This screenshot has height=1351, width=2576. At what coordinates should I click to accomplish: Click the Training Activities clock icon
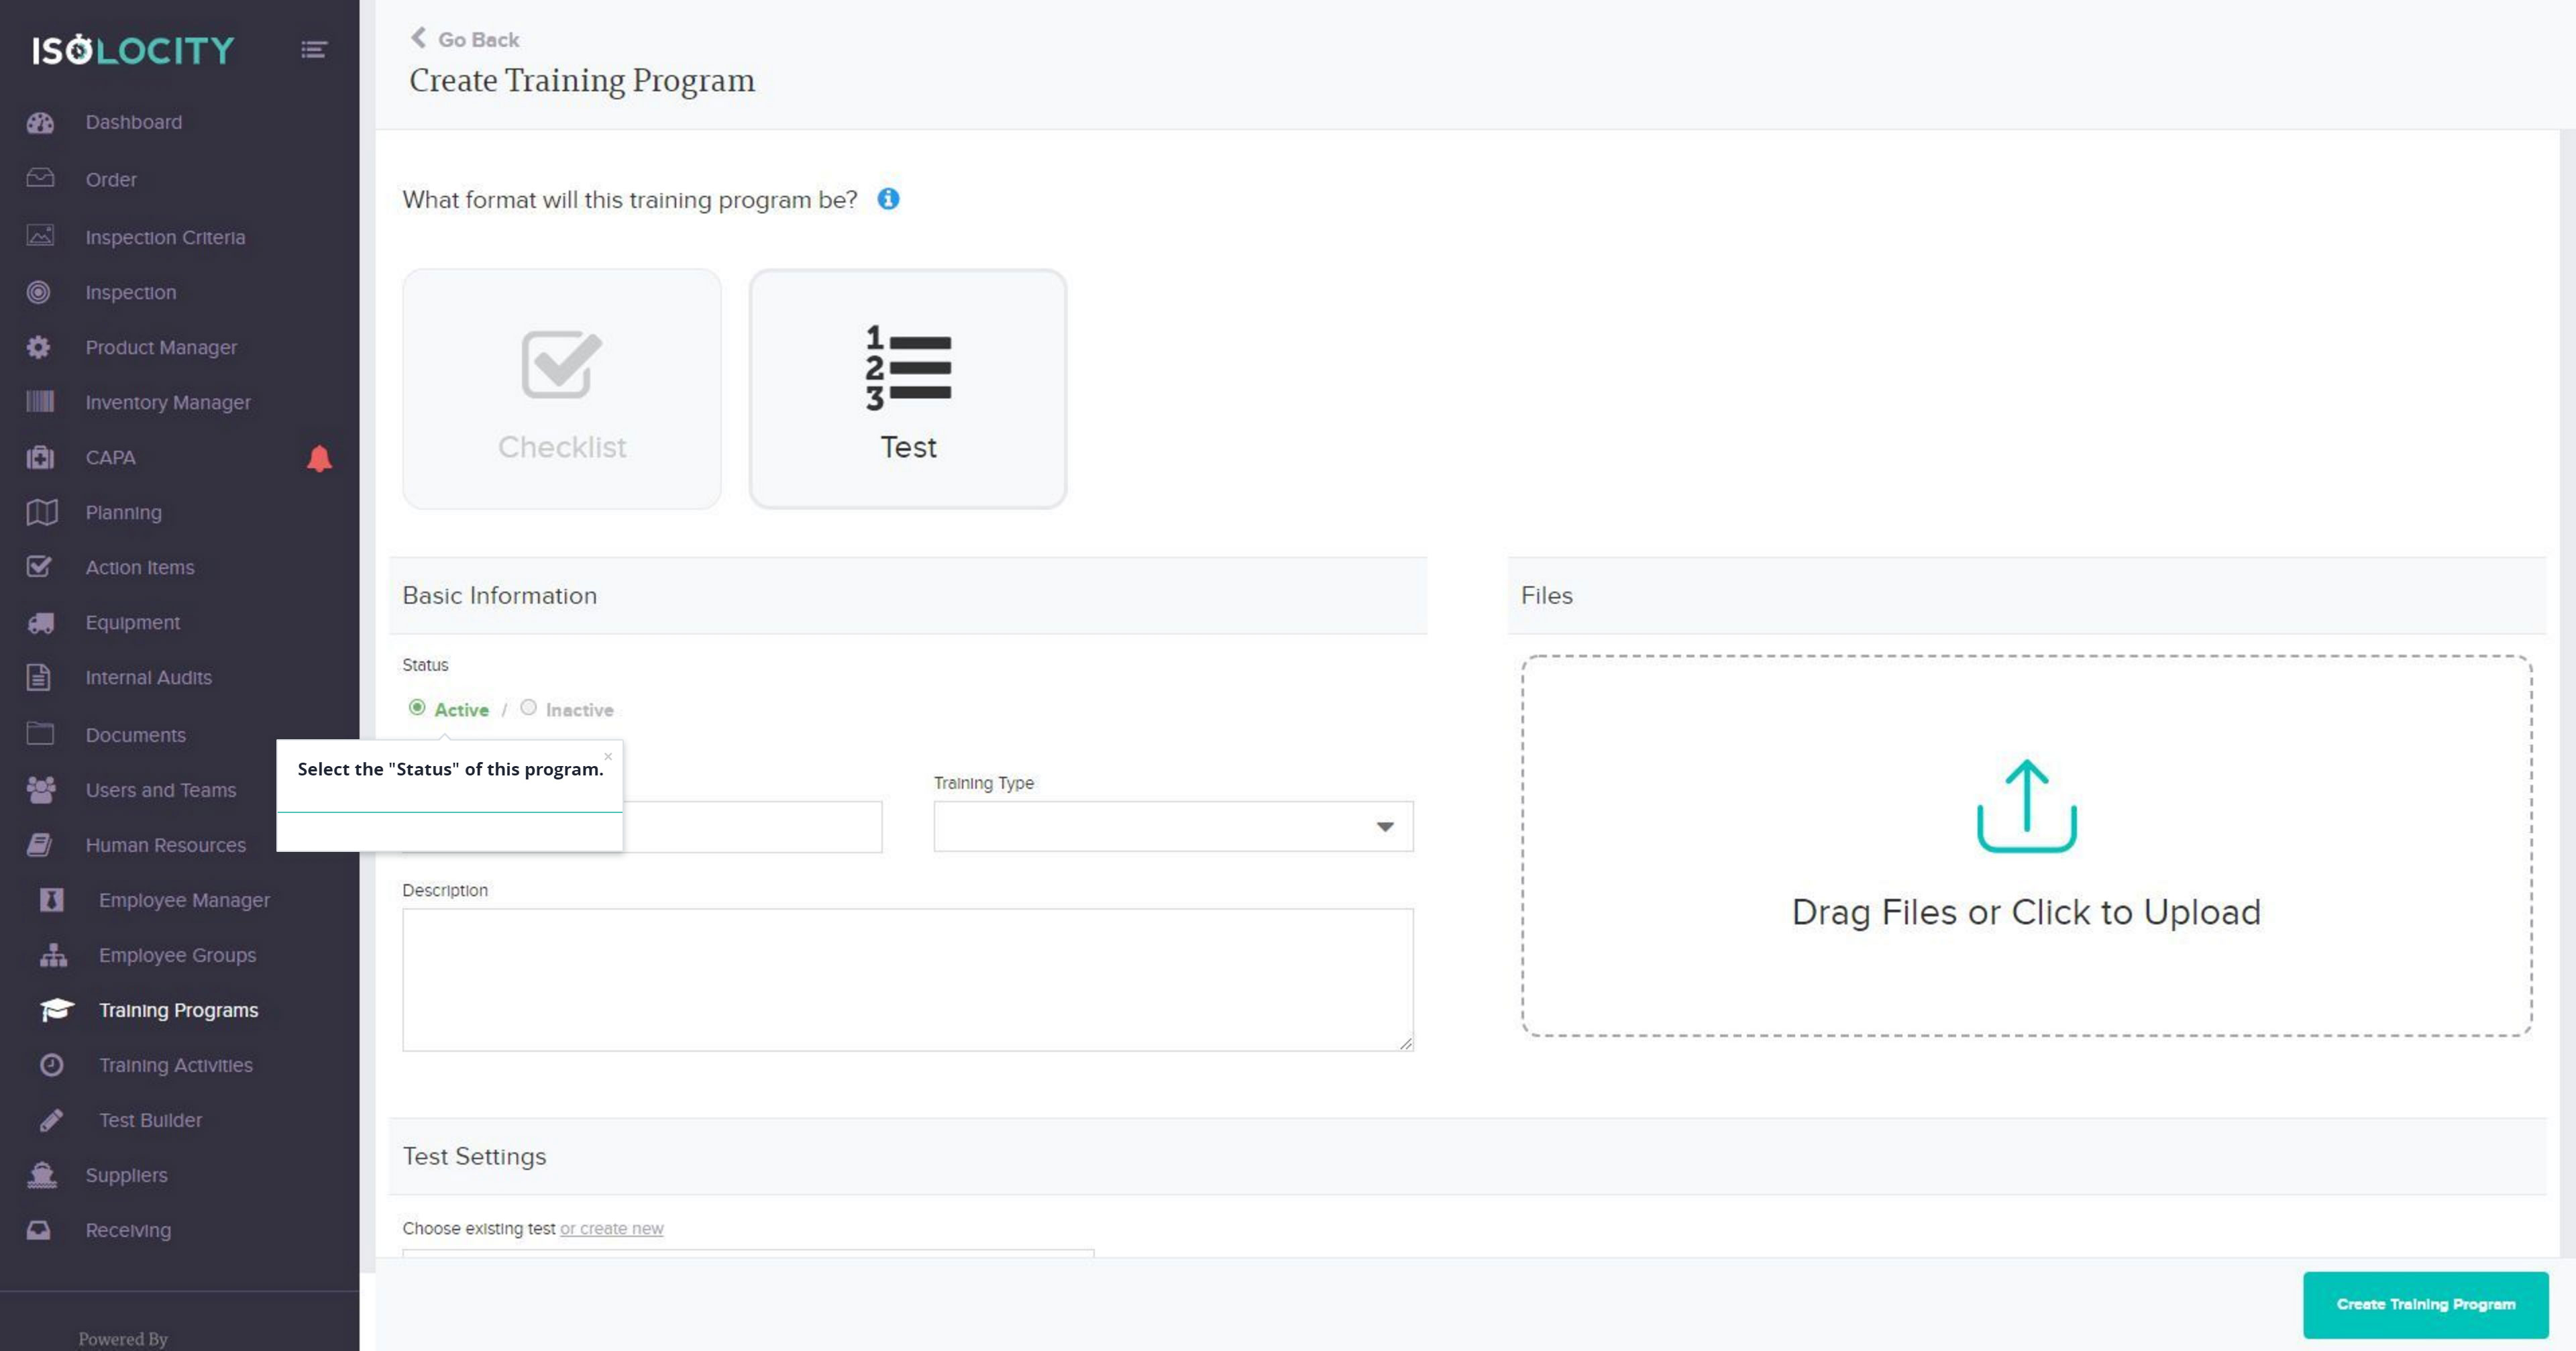point(51,1065)
